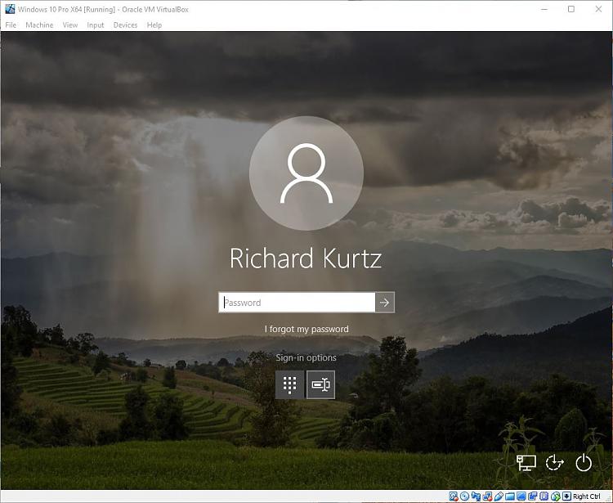613x503 pixels.
Task: Click the 'Sign-in options' label
Action: click(306, 357)
